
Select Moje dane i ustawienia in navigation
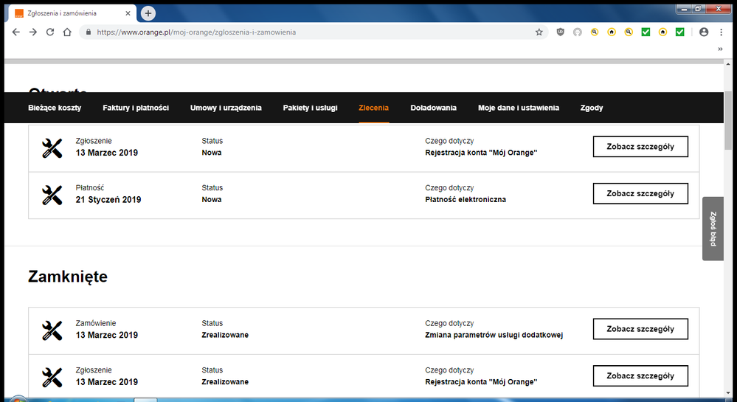[518, 108]
